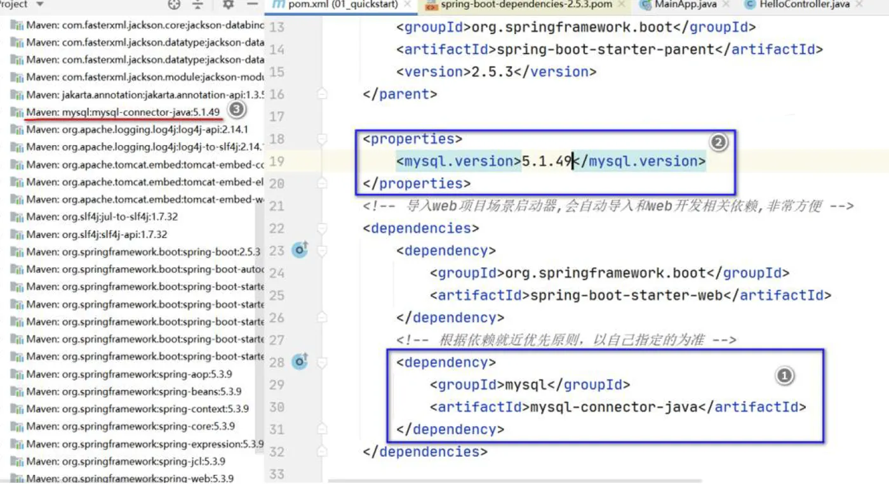Select library log4j-to-slf4j in Project tree
The width and height of the screenshot is (889, 484).
point(145,147)
